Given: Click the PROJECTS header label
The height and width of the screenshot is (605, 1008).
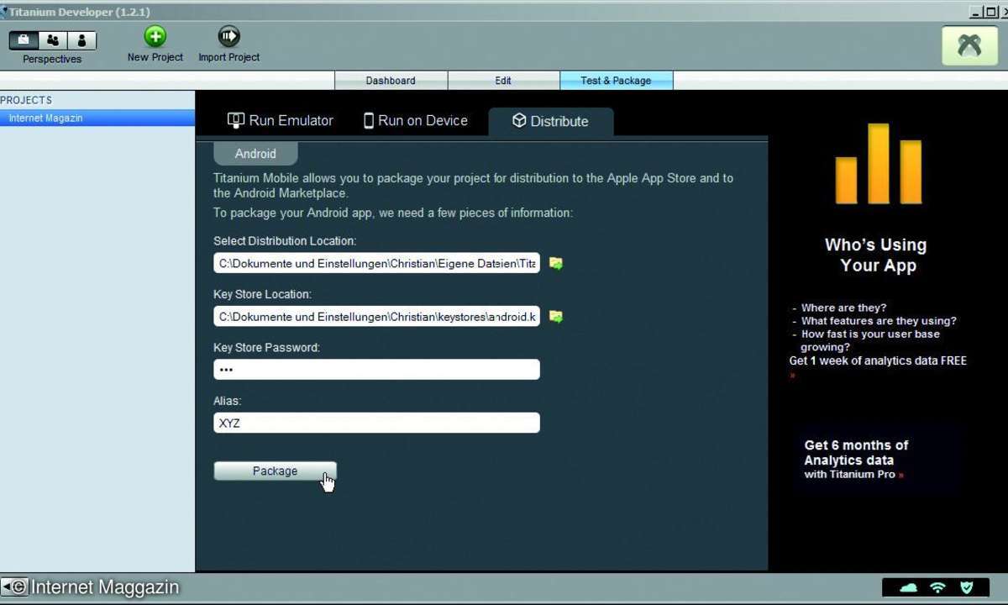Looking at the screenshot, I should point(26,100).
